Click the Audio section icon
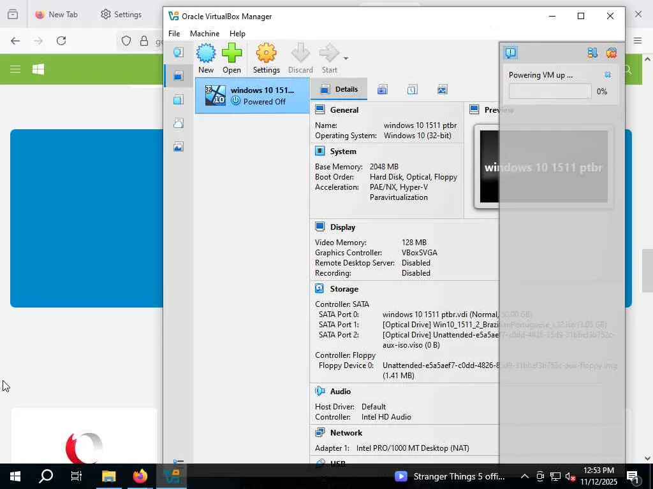The width and height of the screenshot is (653, 489). (320, 392)
